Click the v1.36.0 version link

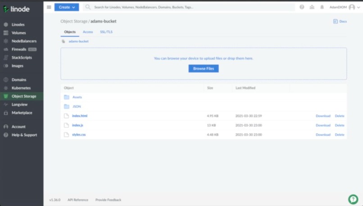pos(55,200)
